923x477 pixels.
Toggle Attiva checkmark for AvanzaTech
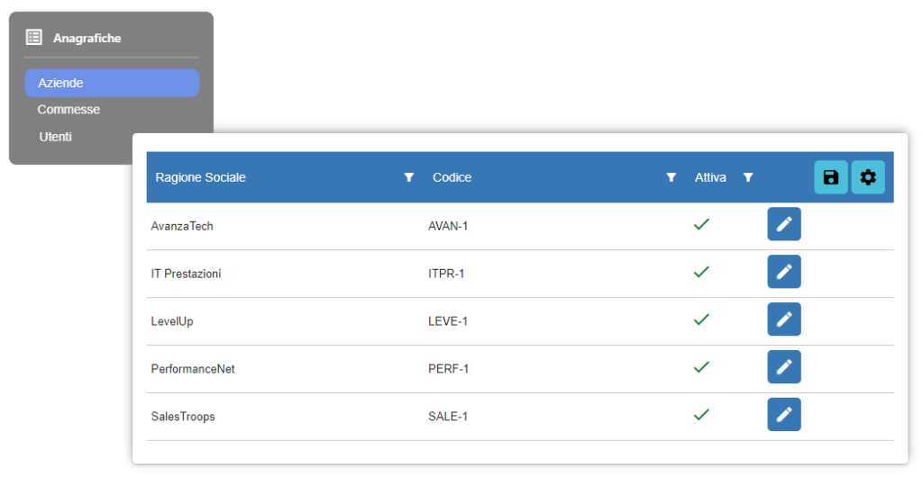pos(701,224)
